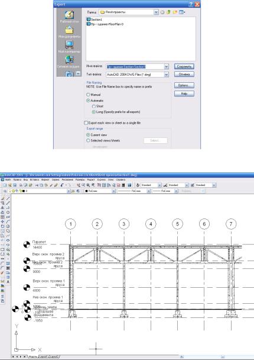
Task: Open the Insert menu in AutoCAD
Action: (35, 180)
